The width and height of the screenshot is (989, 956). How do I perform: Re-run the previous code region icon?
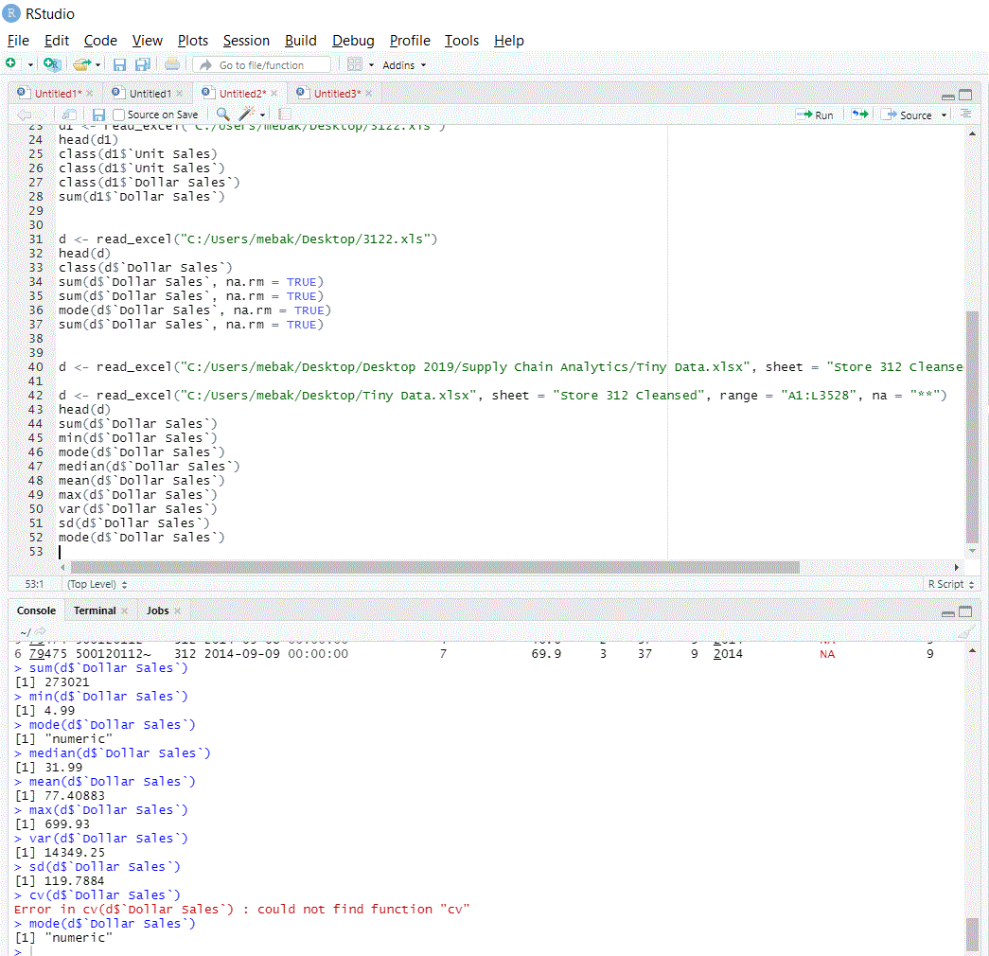click(859, 114)
